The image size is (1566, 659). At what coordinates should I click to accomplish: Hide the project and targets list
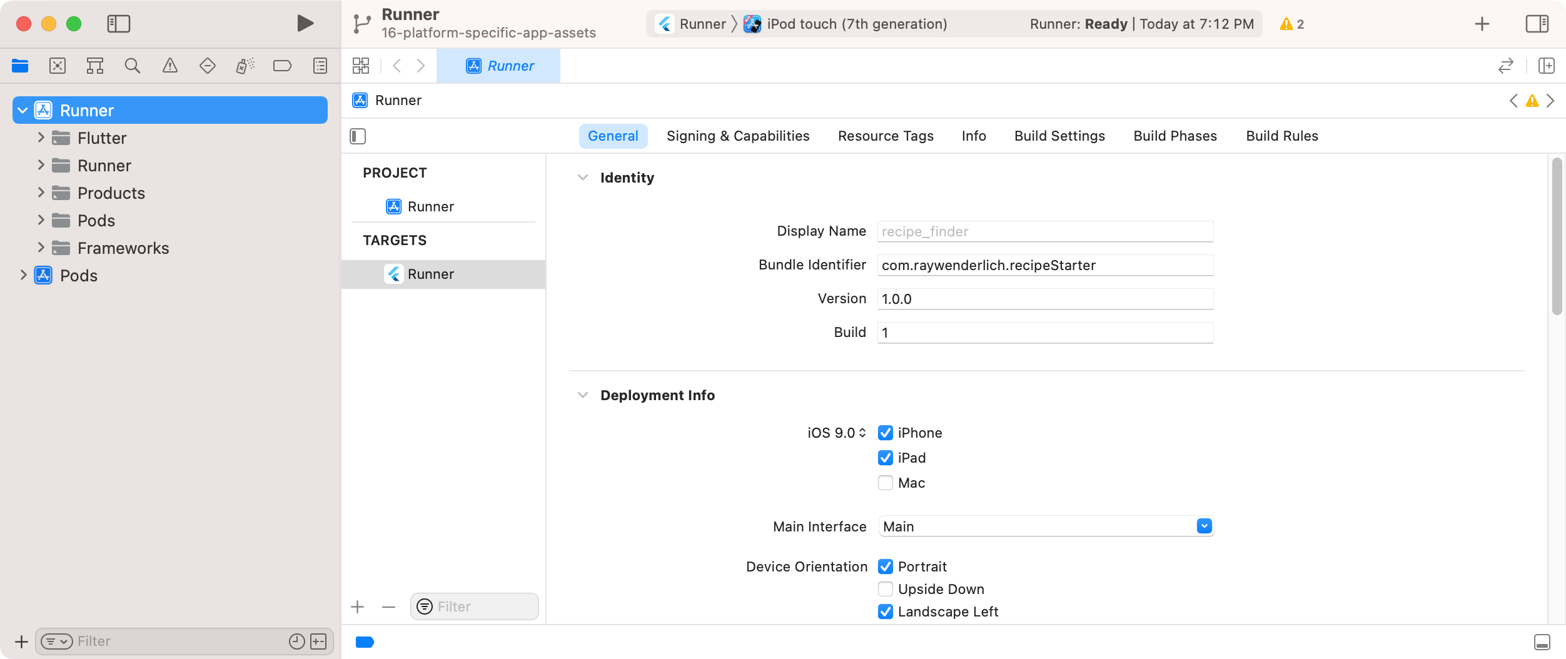(x=358, y=136)
